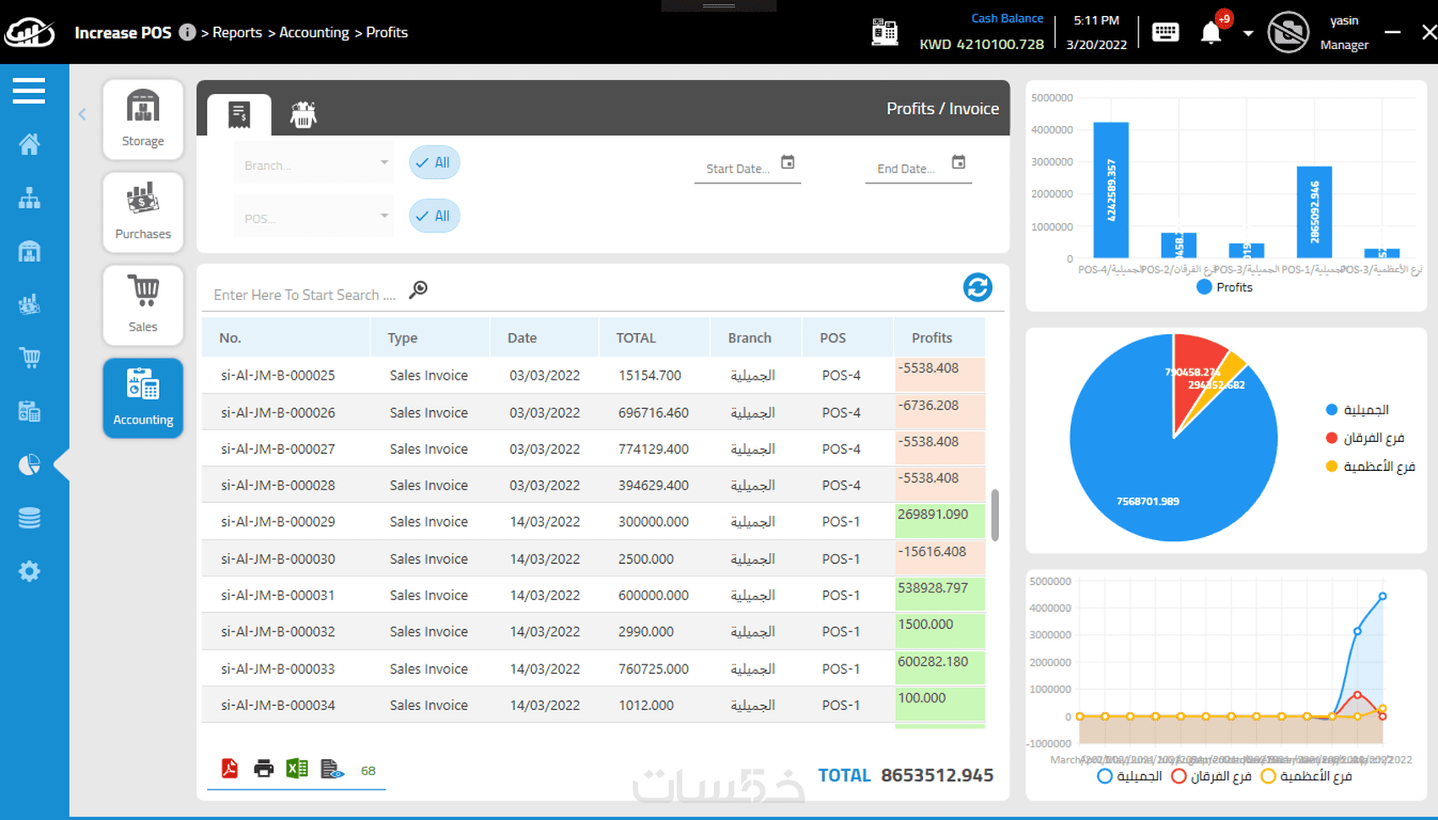1438x820 pixels.
Task: Toggle the All option for POS
Action: [x=434, y=216]
